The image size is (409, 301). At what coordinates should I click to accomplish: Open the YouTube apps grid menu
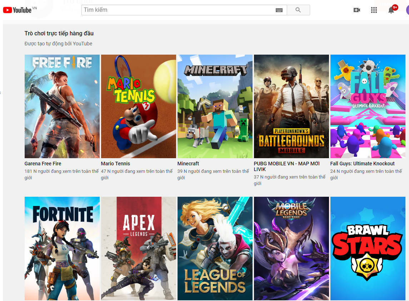point(374,10)
